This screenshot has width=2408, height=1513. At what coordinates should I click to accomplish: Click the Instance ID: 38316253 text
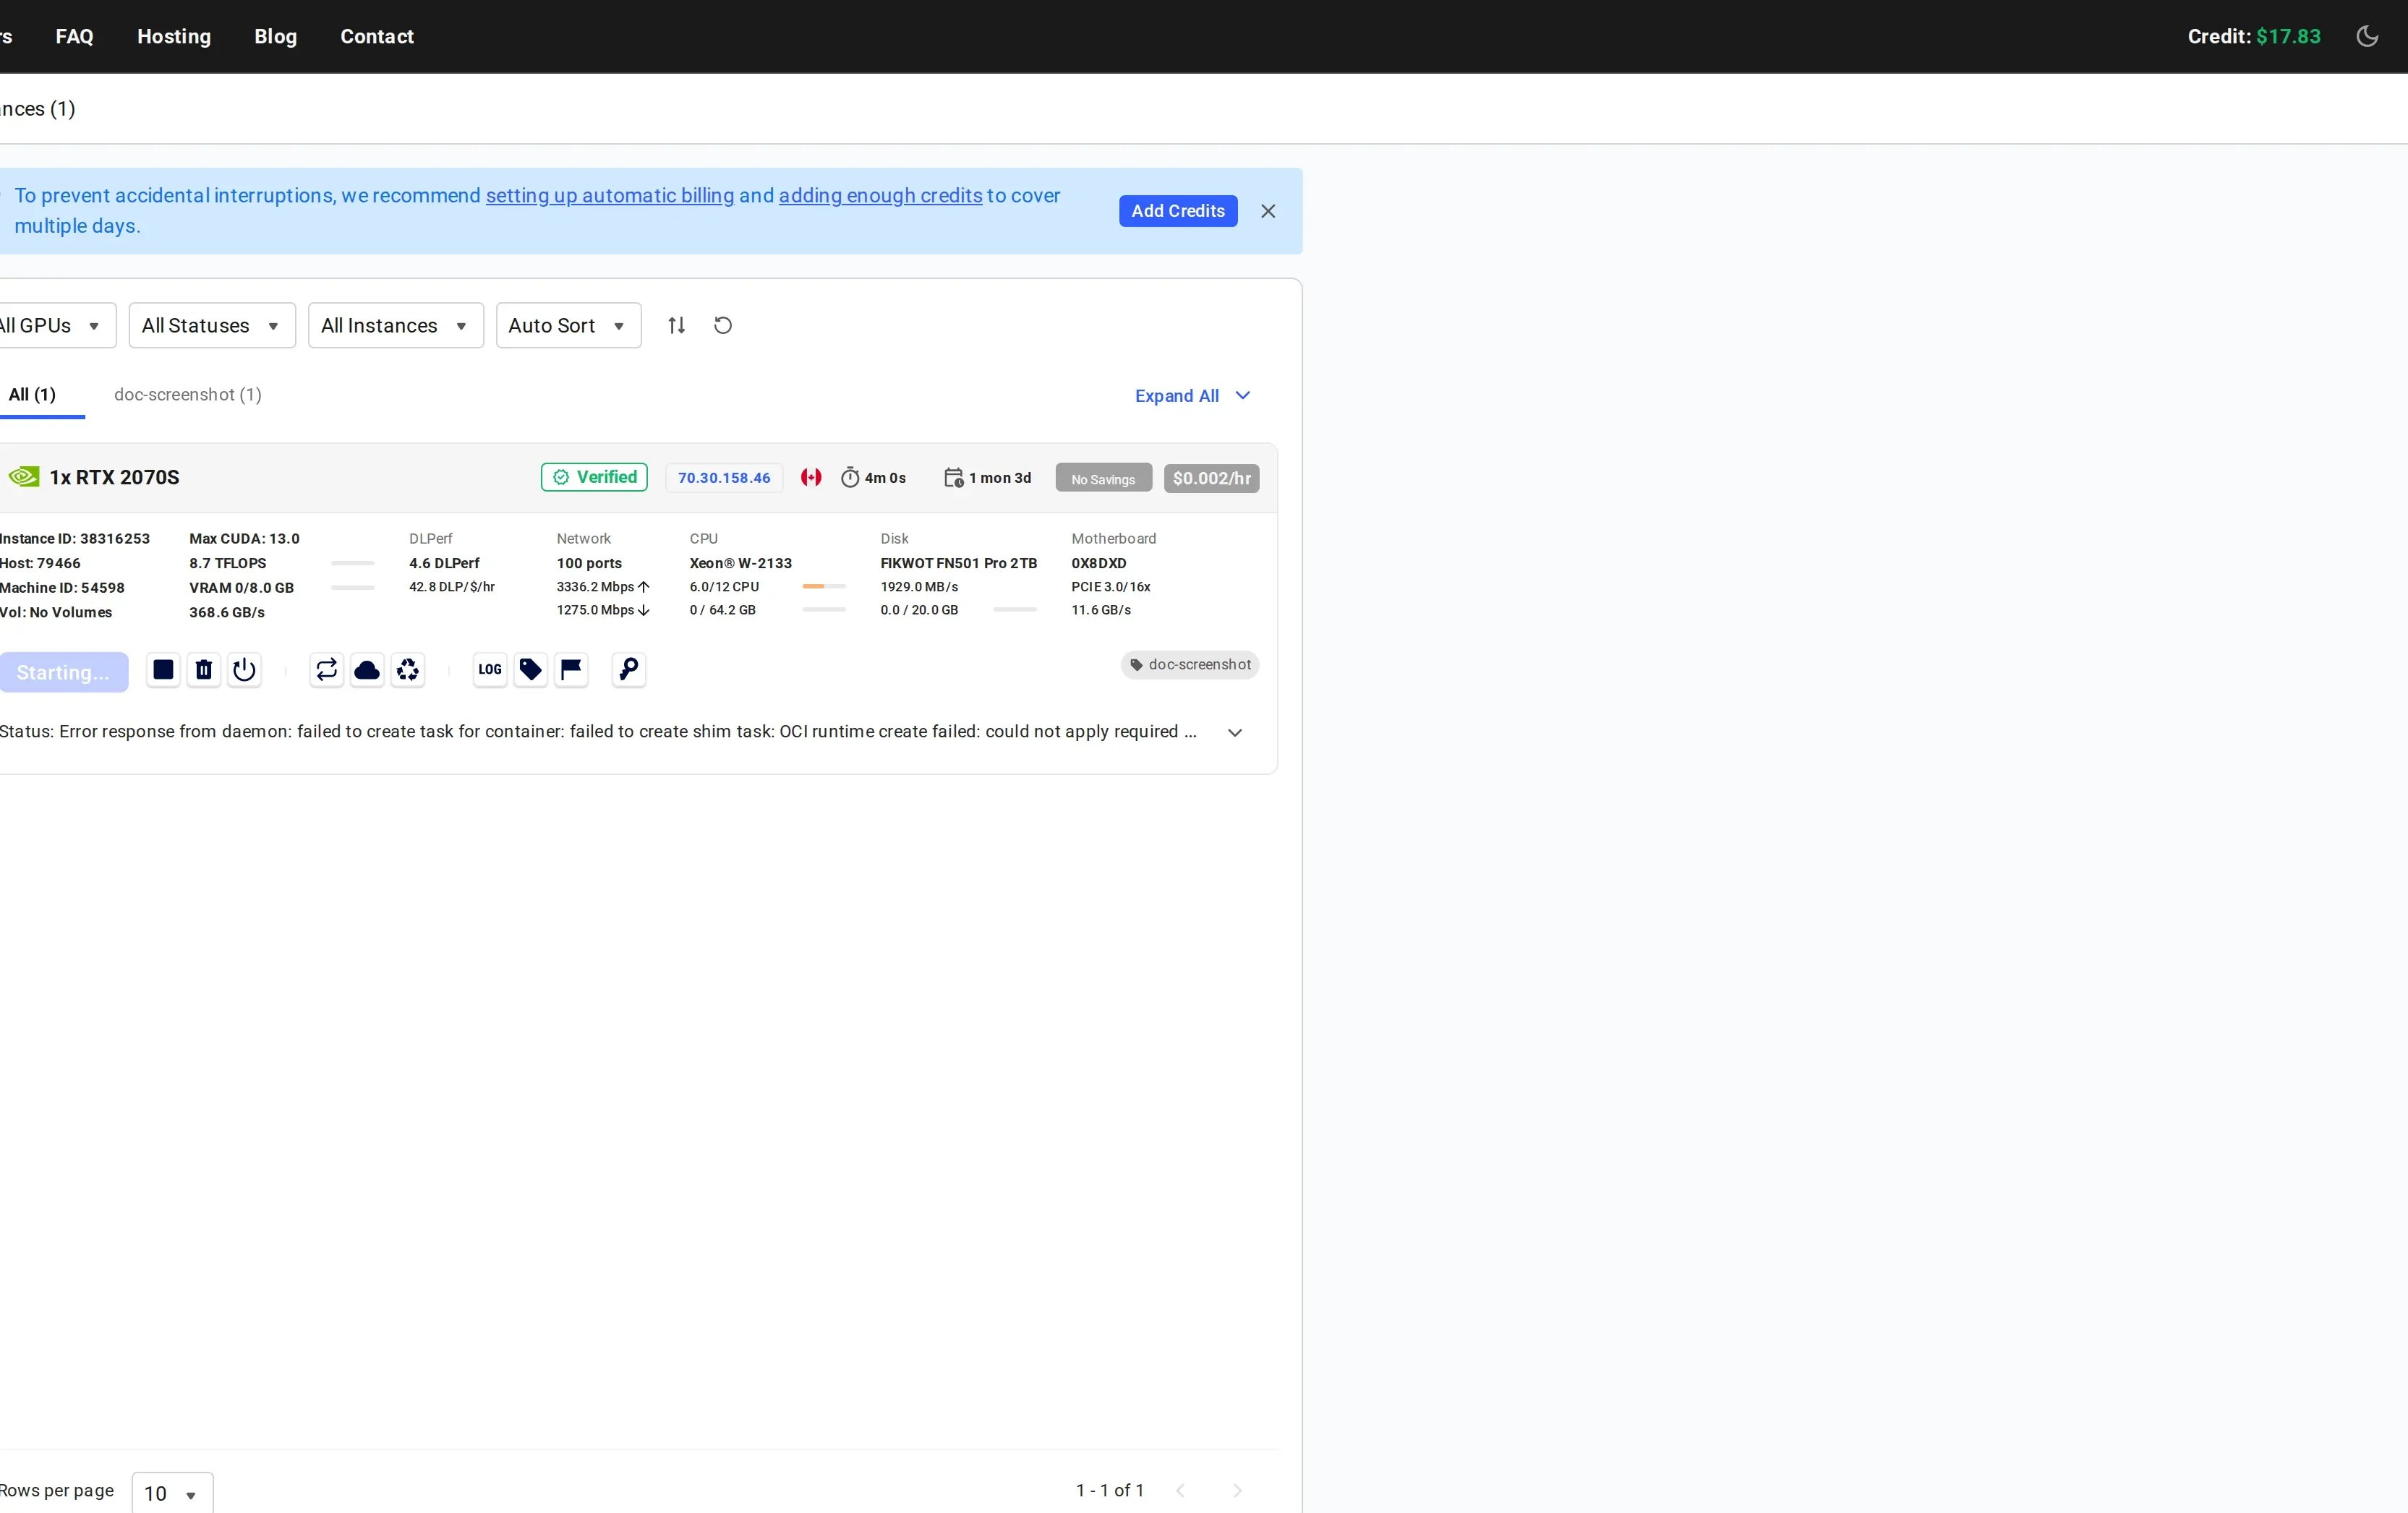(x=75, y=538)
